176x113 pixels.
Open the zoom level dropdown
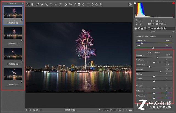[41, 110]
